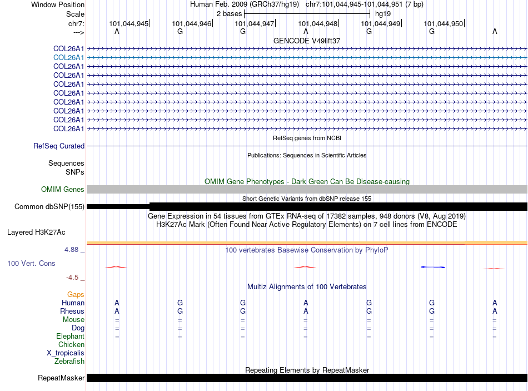Click the RefSeq Curated track label
This screenshot has height=391, width=528.
coord(59,146)
